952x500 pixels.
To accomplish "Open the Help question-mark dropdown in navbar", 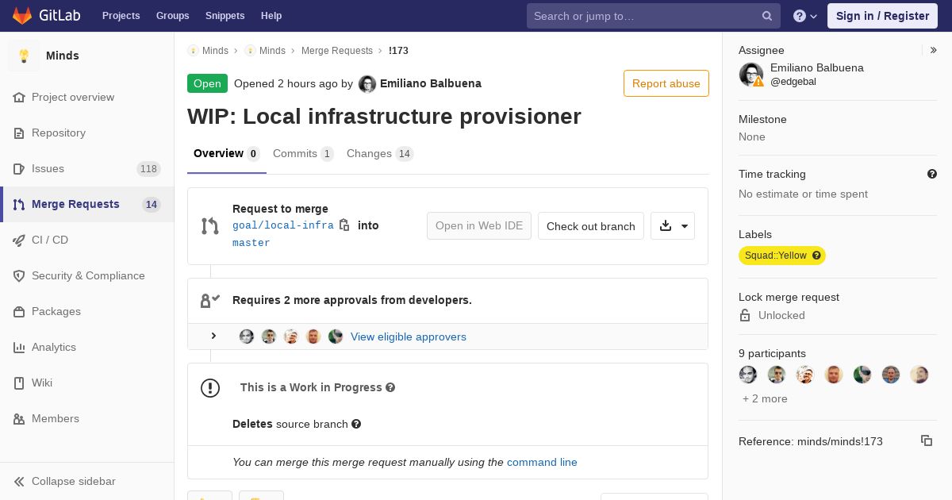I will [805, 16].
